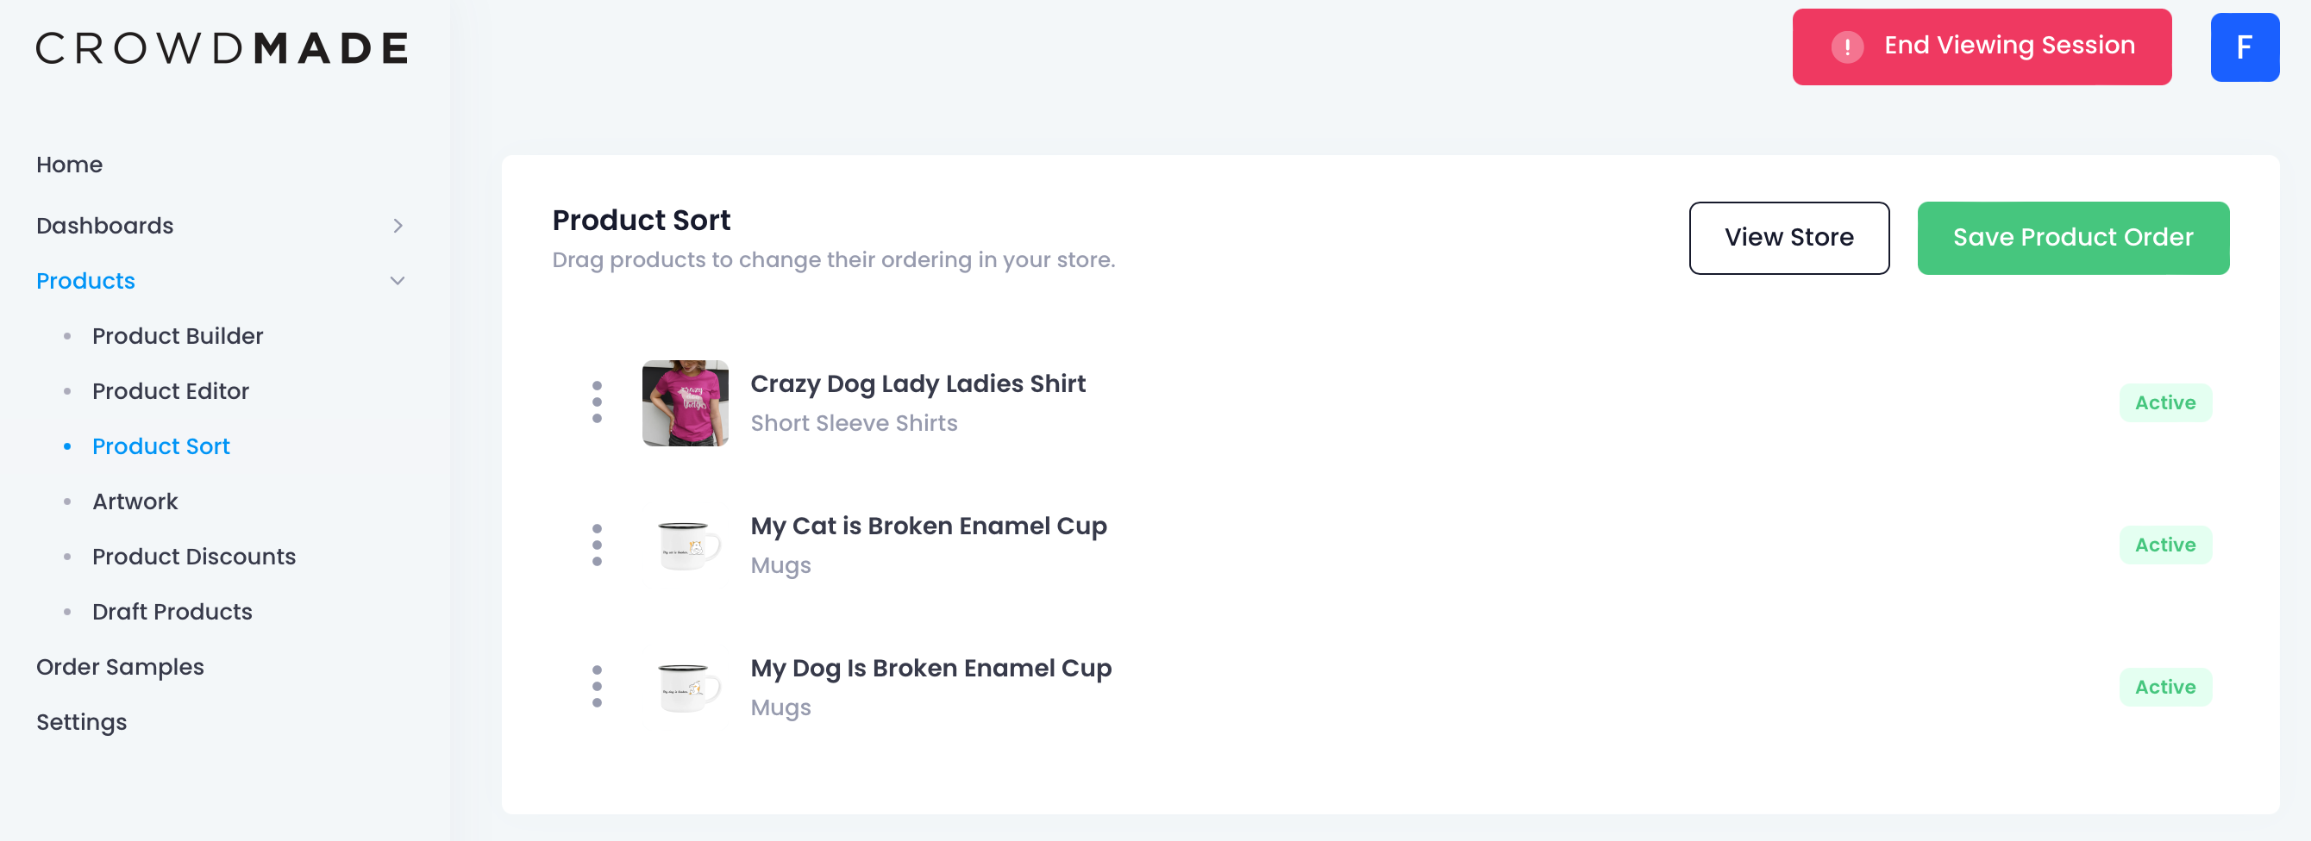Click the exclamation icon in End Viewing Session

[1846, 47]
